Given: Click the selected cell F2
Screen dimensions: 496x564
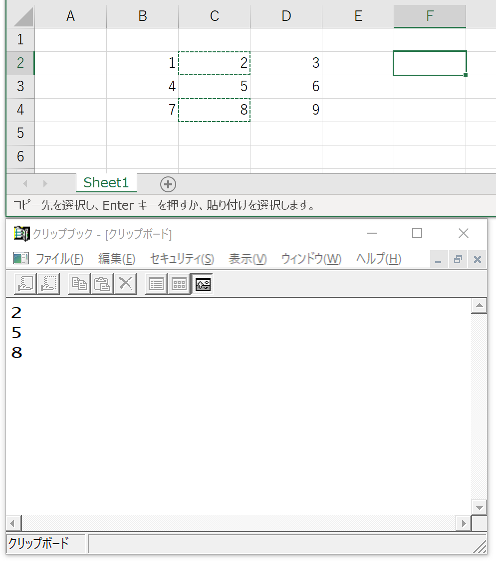Looking at the screenshot, I should (430, 63).
